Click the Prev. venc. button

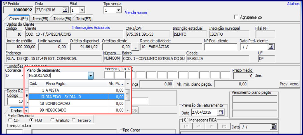(x=290, y=84)
